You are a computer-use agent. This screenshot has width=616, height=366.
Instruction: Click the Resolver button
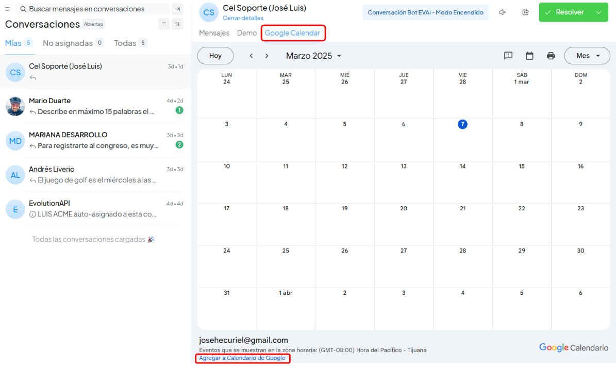(x=565, y=12)
